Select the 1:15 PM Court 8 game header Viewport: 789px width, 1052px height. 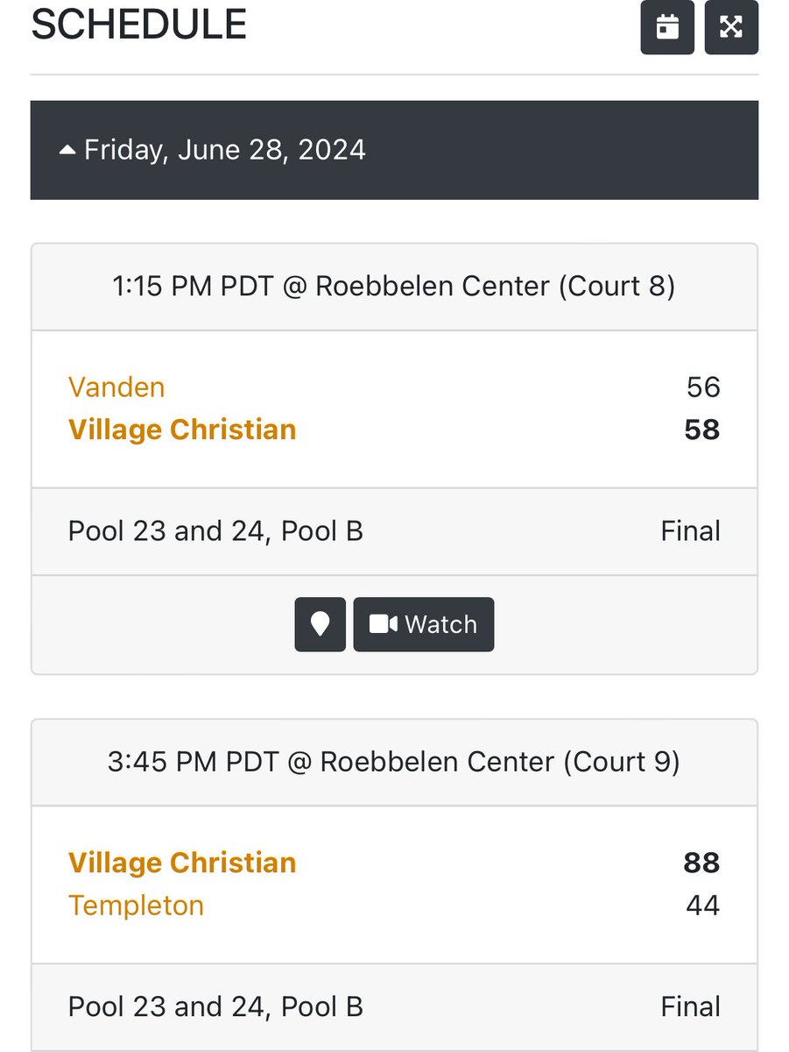coord(394,287)
